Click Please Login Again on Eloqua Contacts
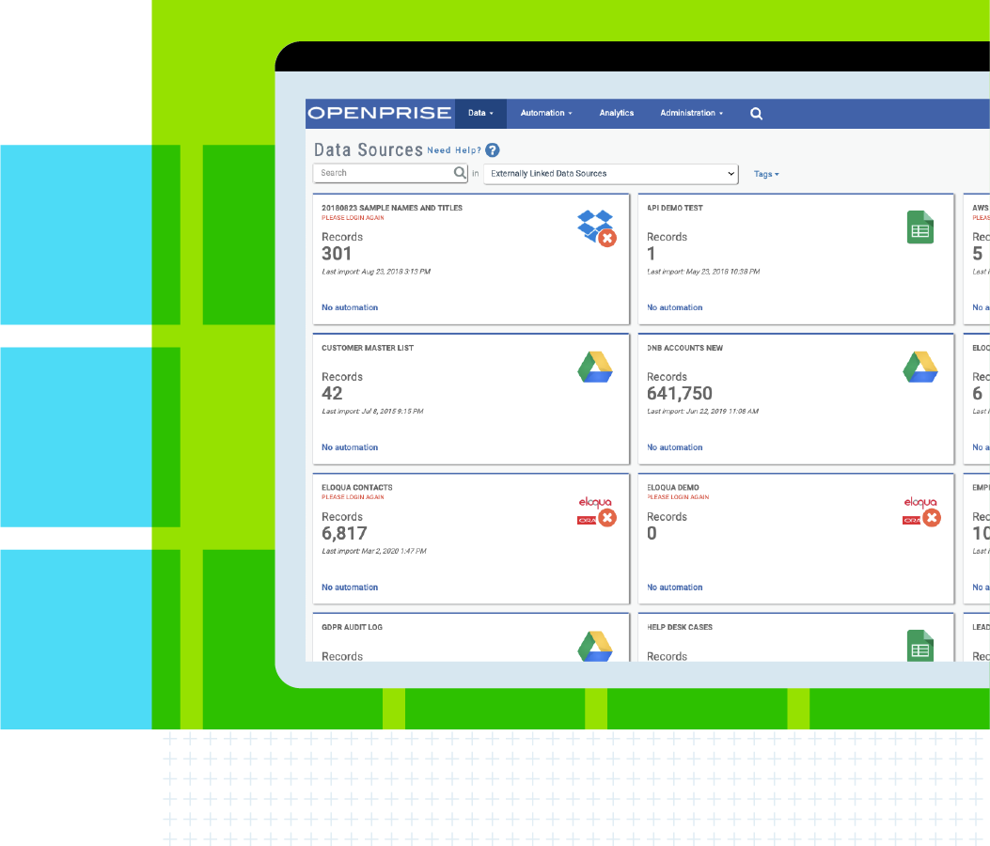 point(353,497)
